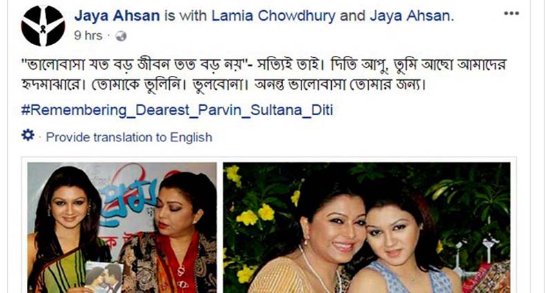Click the translation settings gear icon
The width and height of the screenshot is (545, 293).
28,135
